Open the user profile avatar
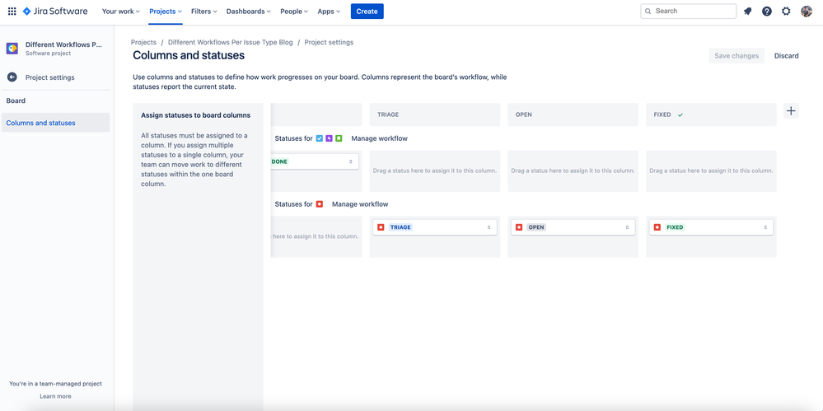The image size is (823, 411). pyautogui.click(x=807, y=11)
